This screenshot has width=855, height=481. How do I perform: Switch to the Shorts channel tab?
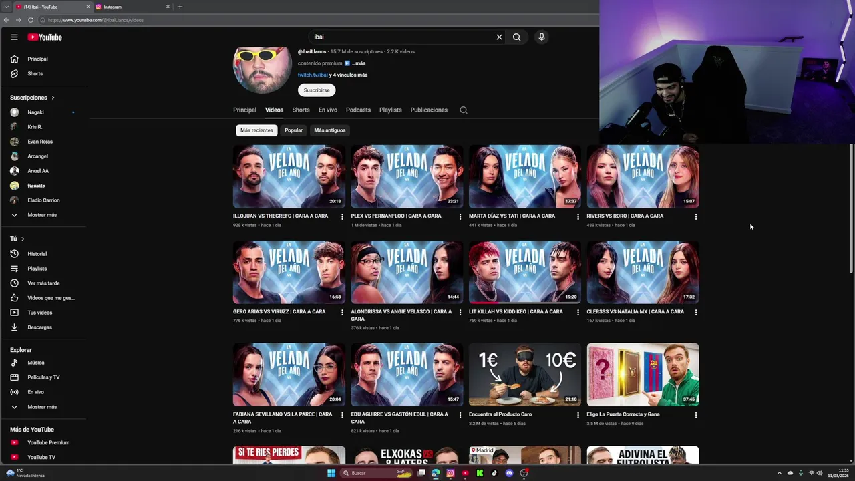[301, 110]
